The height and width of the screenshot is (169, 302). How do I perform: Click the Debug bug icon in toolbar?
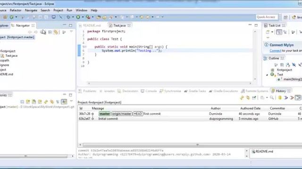[68, 17]
